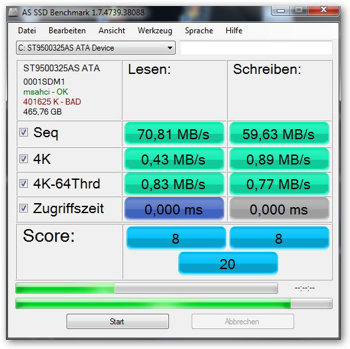Screen dimensions: 350x349
Task: Open the Datei menu
Action: tap(27, 31)
